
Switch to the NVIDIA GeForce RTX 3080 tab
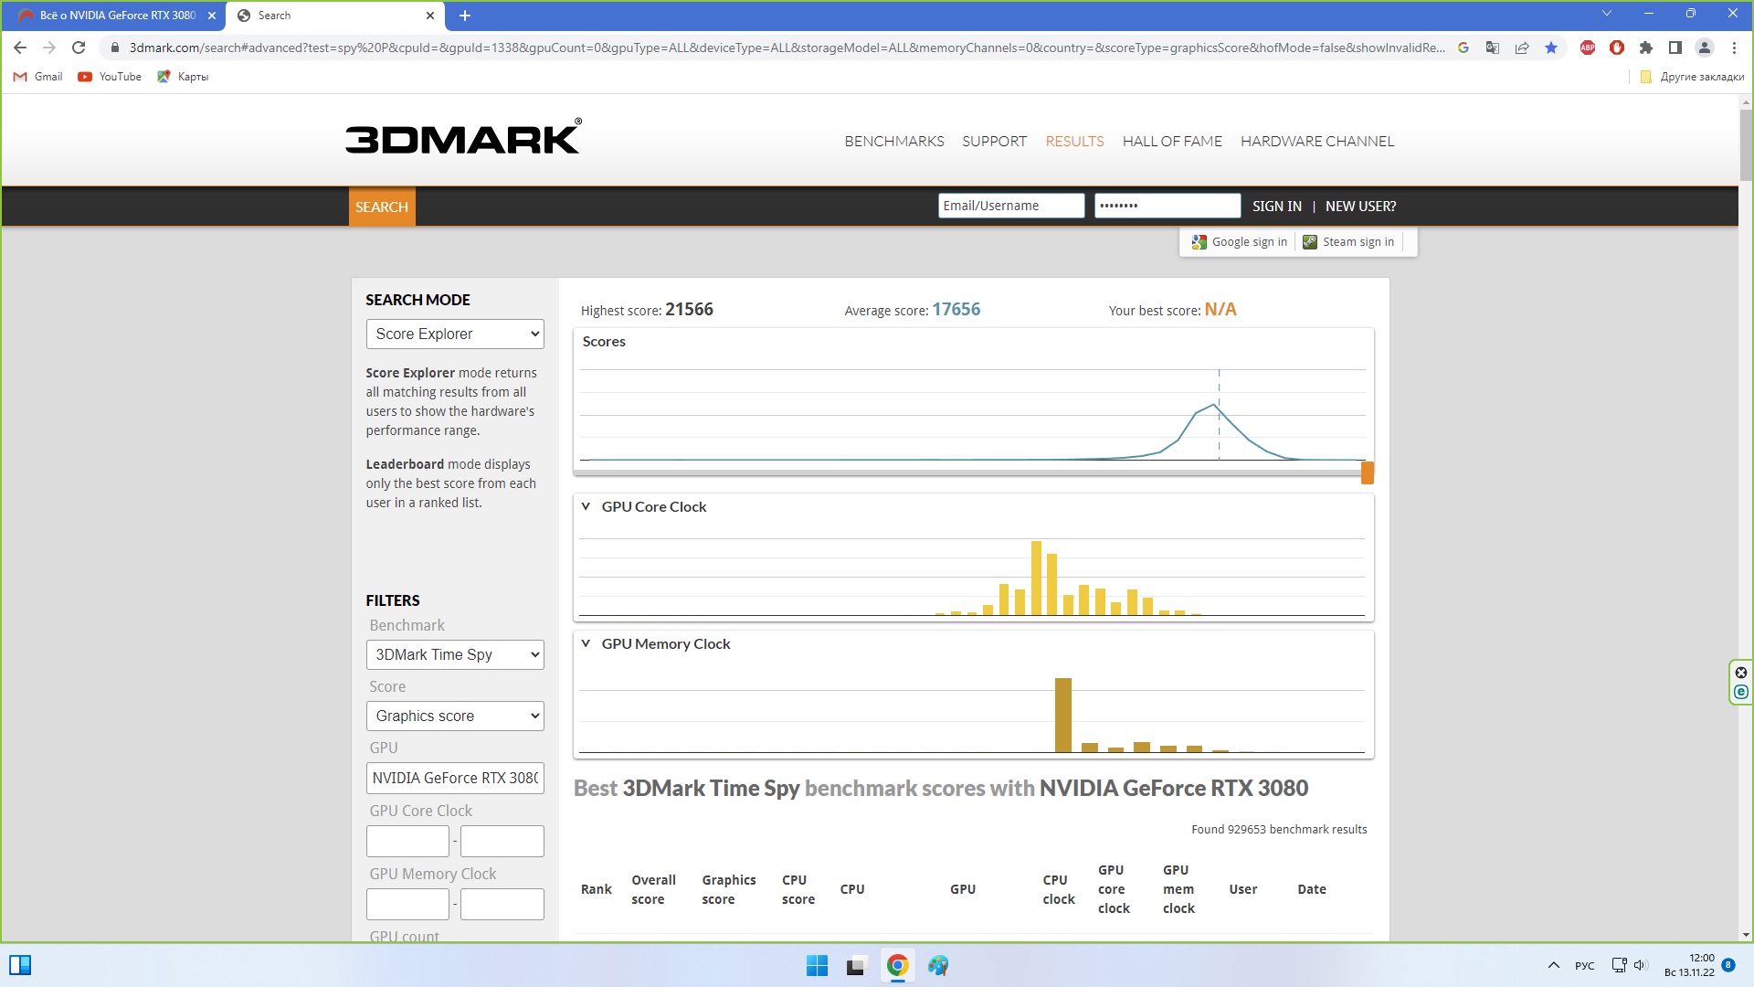point(119,16)
